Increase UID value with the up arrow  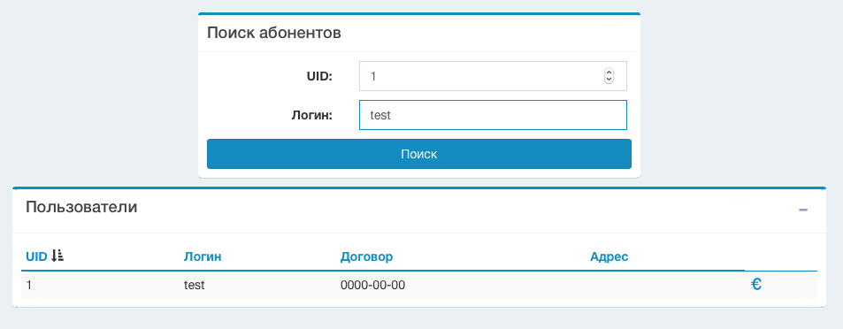point(609,73)
